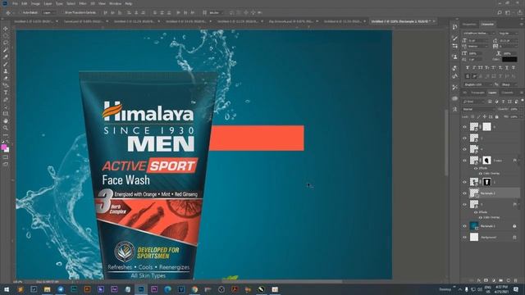Open the Normal blend mode dropdown
This screenshot has width=525, height=295.
tap(478, 109)
